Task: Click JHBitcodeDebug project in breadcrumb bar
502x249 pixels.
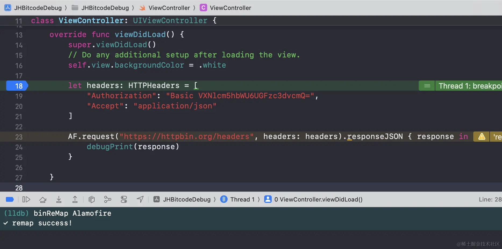Action: [x=38, y=8]
